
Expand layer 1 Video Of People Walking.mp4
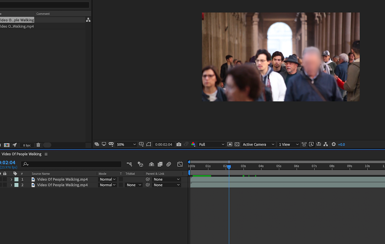pos(12,179)
